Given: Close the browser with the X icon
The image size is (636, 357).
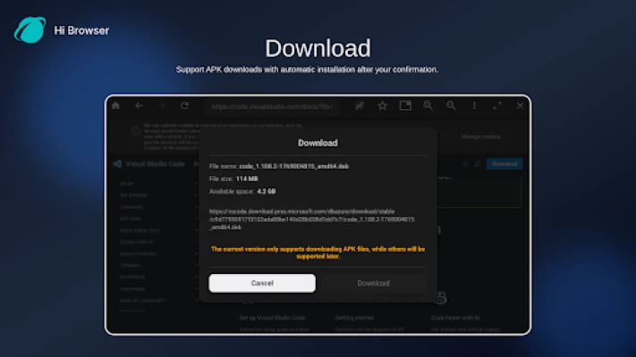Looking at the screenshot, I should (x=521, y=105).
